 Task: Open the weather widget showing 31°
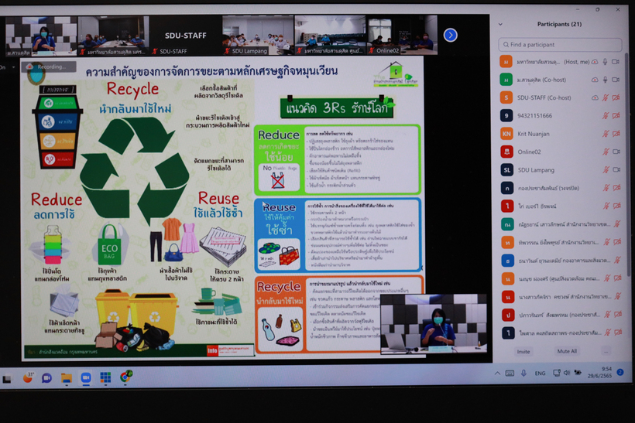28,377
